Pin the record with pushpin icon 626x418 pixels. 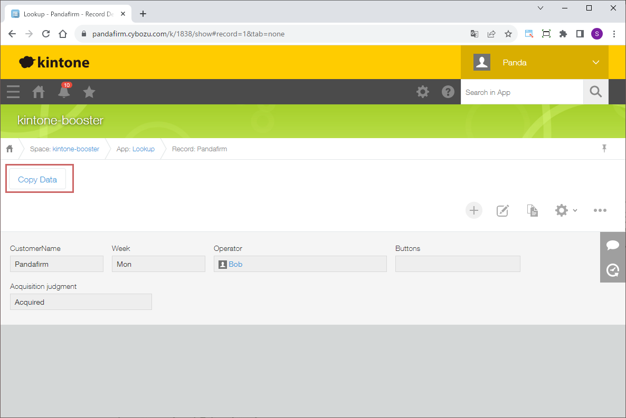[x=604, y=149]
